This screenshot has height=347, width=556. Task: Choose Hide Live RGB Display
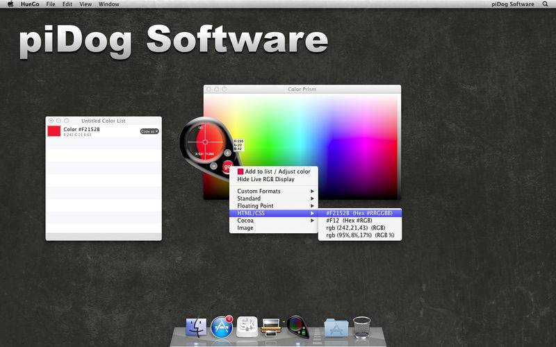[274, 179]
